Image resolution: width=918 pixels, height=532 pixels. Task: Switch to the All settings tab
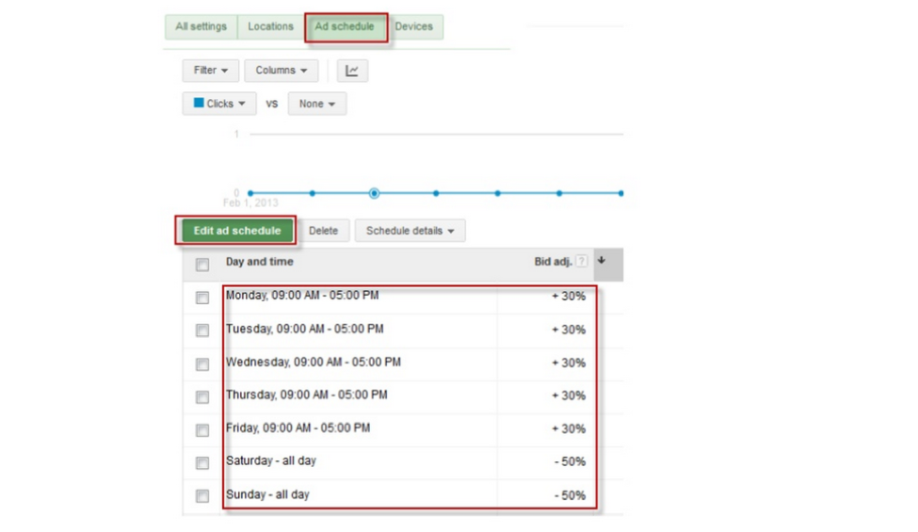coord(201,27)
